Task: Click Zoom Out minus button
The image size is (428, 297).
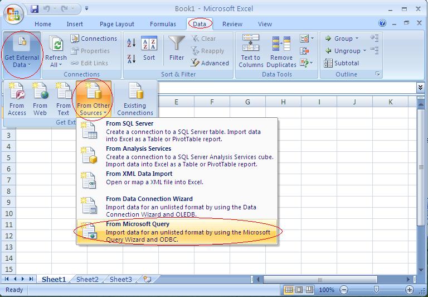Action: [344, 290]
